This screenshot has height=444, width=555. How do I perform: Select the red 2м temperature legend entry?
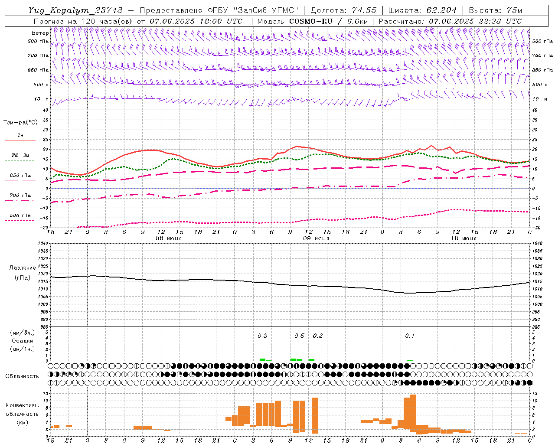coord(20,137)
